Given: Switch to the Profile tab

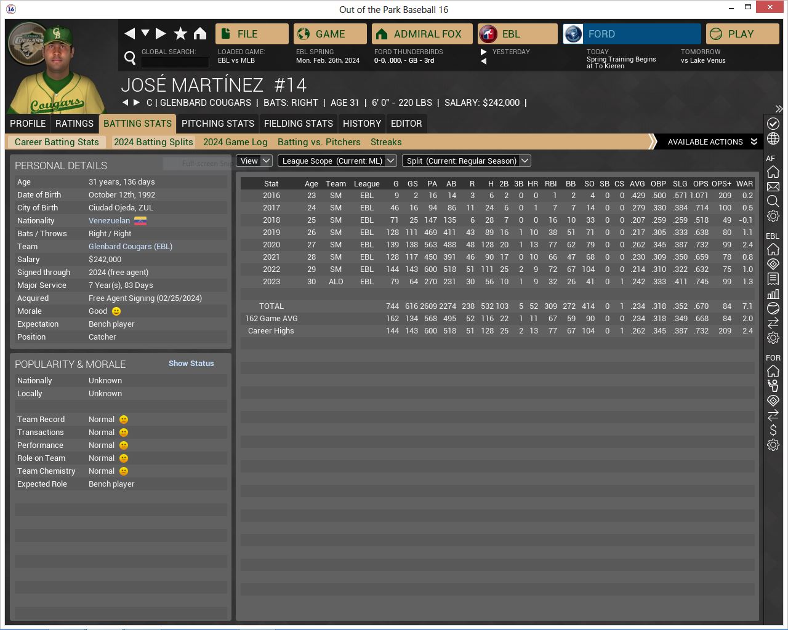Looking at the screenshot, I should pos(28,124).
